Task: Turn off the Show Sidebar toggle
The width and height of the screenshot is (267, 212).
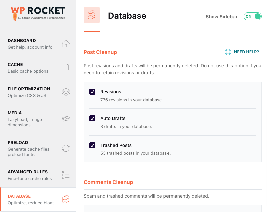Action: coord(252,16)
